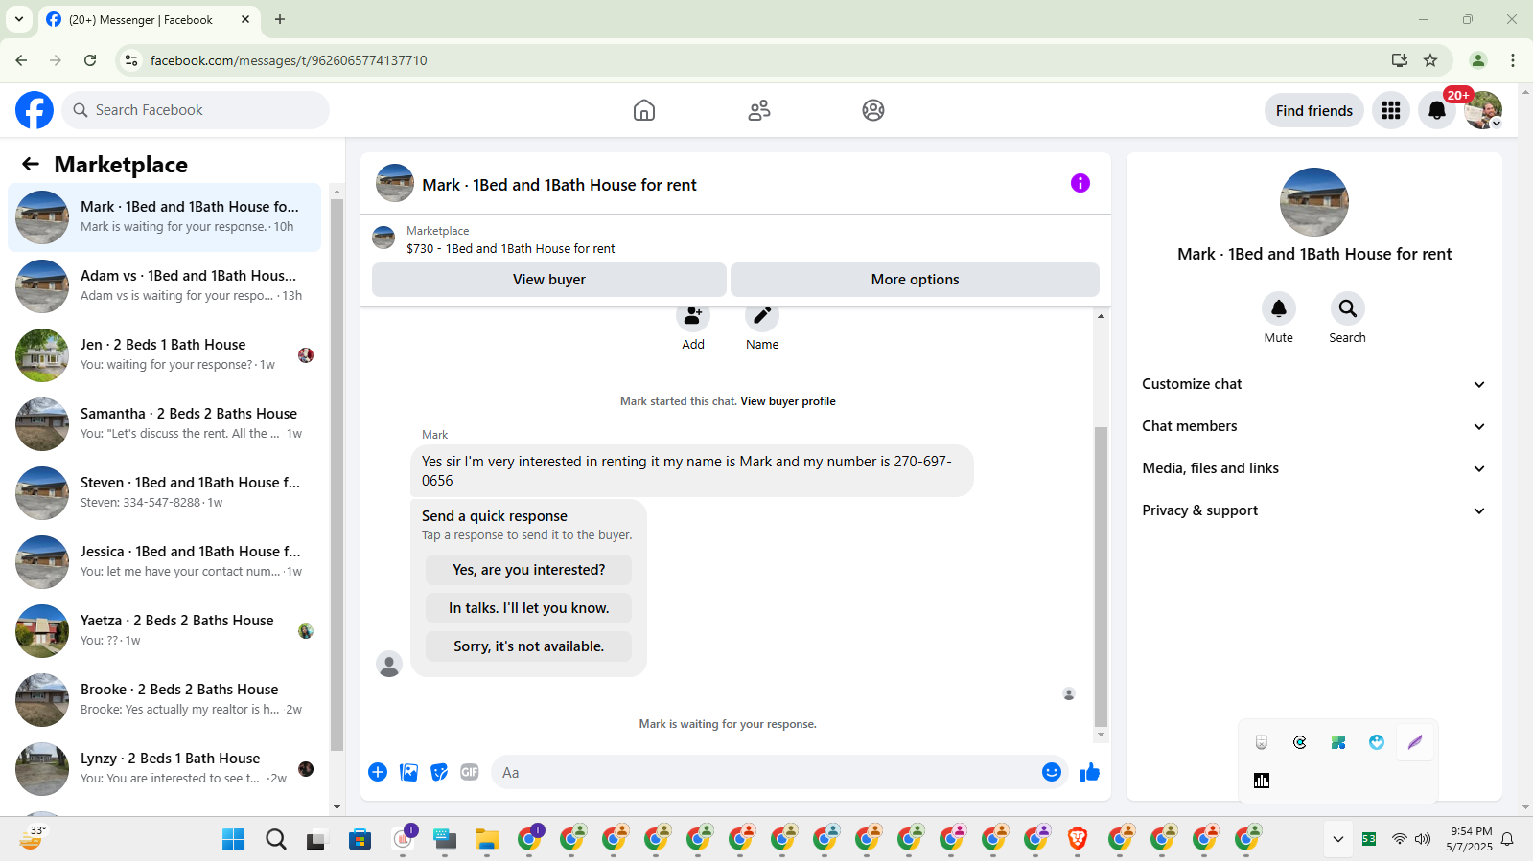Click the More options button
1533x861 pixels.
[x=915, y=280]
